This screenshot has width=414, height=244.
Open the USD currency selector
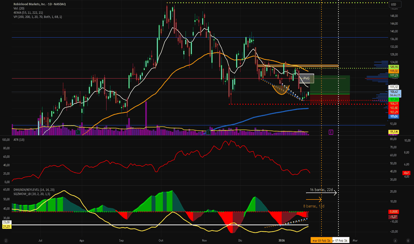coord(394,5)
